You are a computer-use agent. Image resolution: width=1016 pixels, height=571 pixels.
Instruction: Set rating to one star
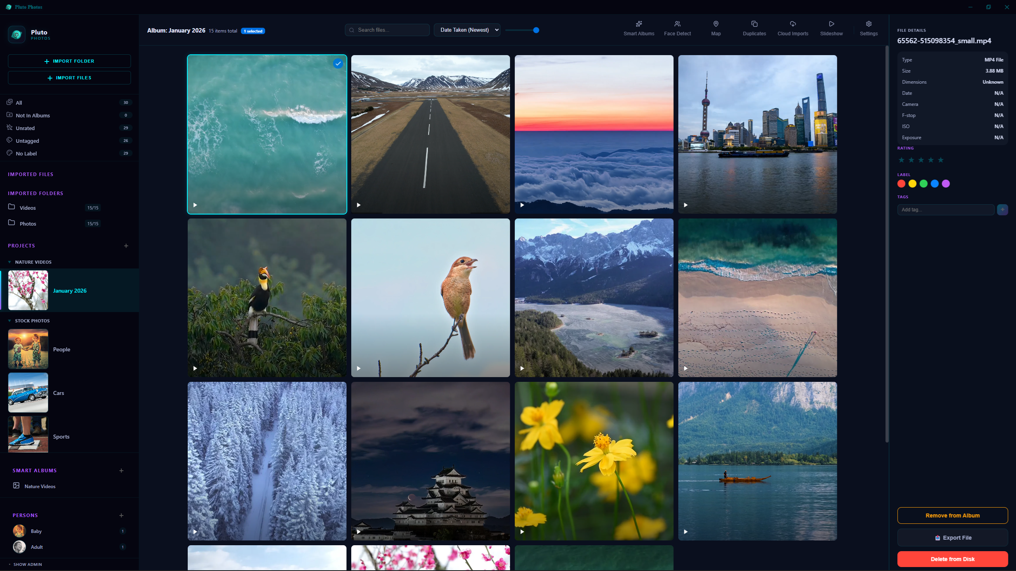click(902, 160)
